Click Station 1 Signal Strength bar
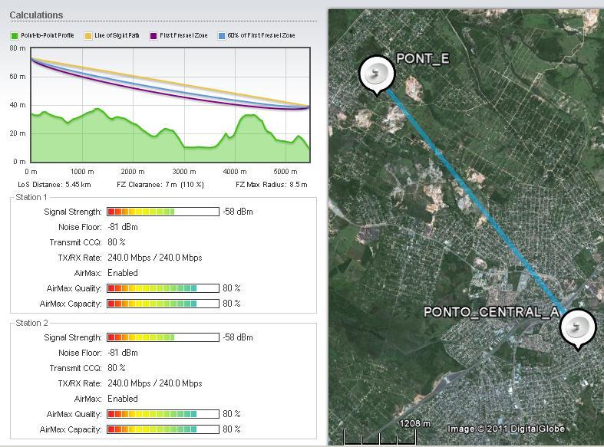Image resolution: width=604 pixels, height=447 pixels. 163,212
